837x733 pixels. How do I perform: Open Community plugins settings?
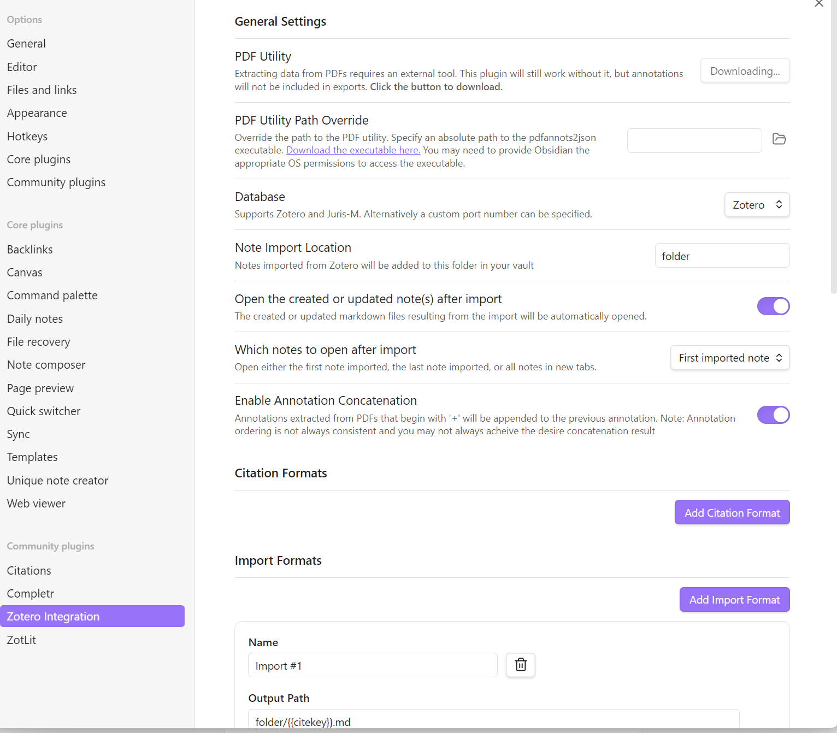[x=56, y=182]
